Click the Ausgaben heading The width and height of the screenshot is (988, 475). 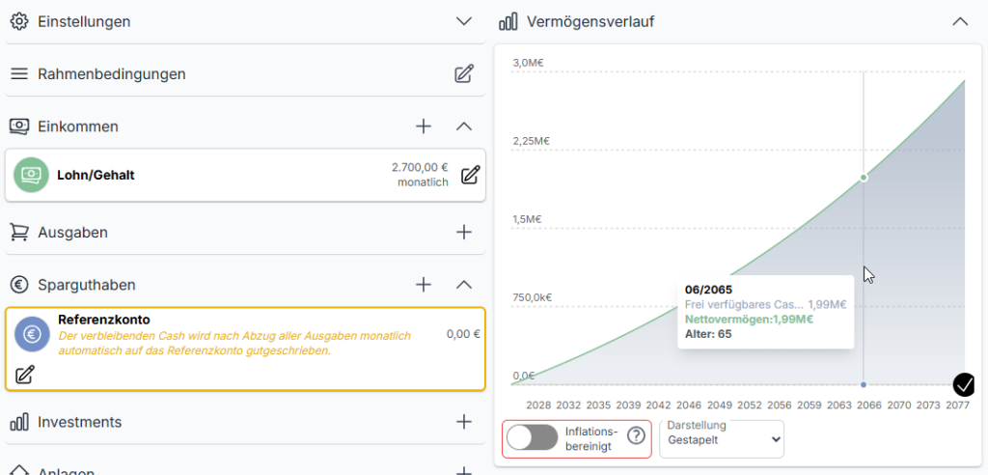(72, 232)
